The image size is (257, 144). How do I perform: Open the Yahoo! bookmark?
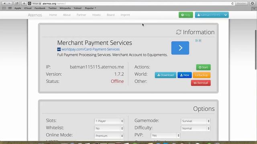click(x=78, y=8)
